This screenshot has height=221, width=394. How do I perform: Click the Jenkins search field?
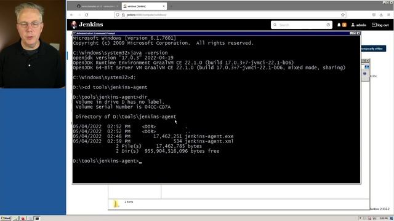[302, 25]
